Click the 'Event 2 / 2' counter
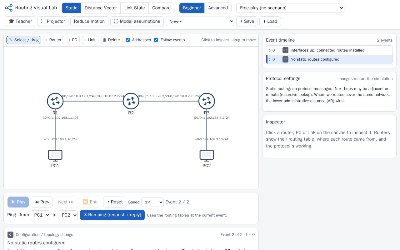 pos(177,202)
